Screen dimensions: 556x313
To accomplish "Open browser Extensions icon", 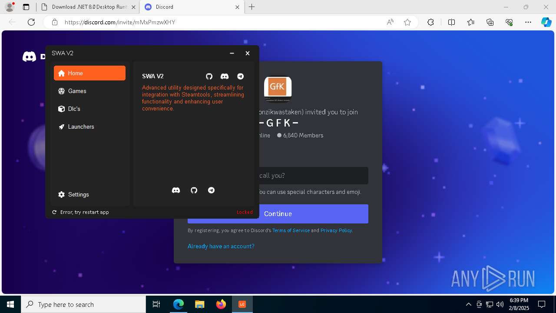I will 430,22.
